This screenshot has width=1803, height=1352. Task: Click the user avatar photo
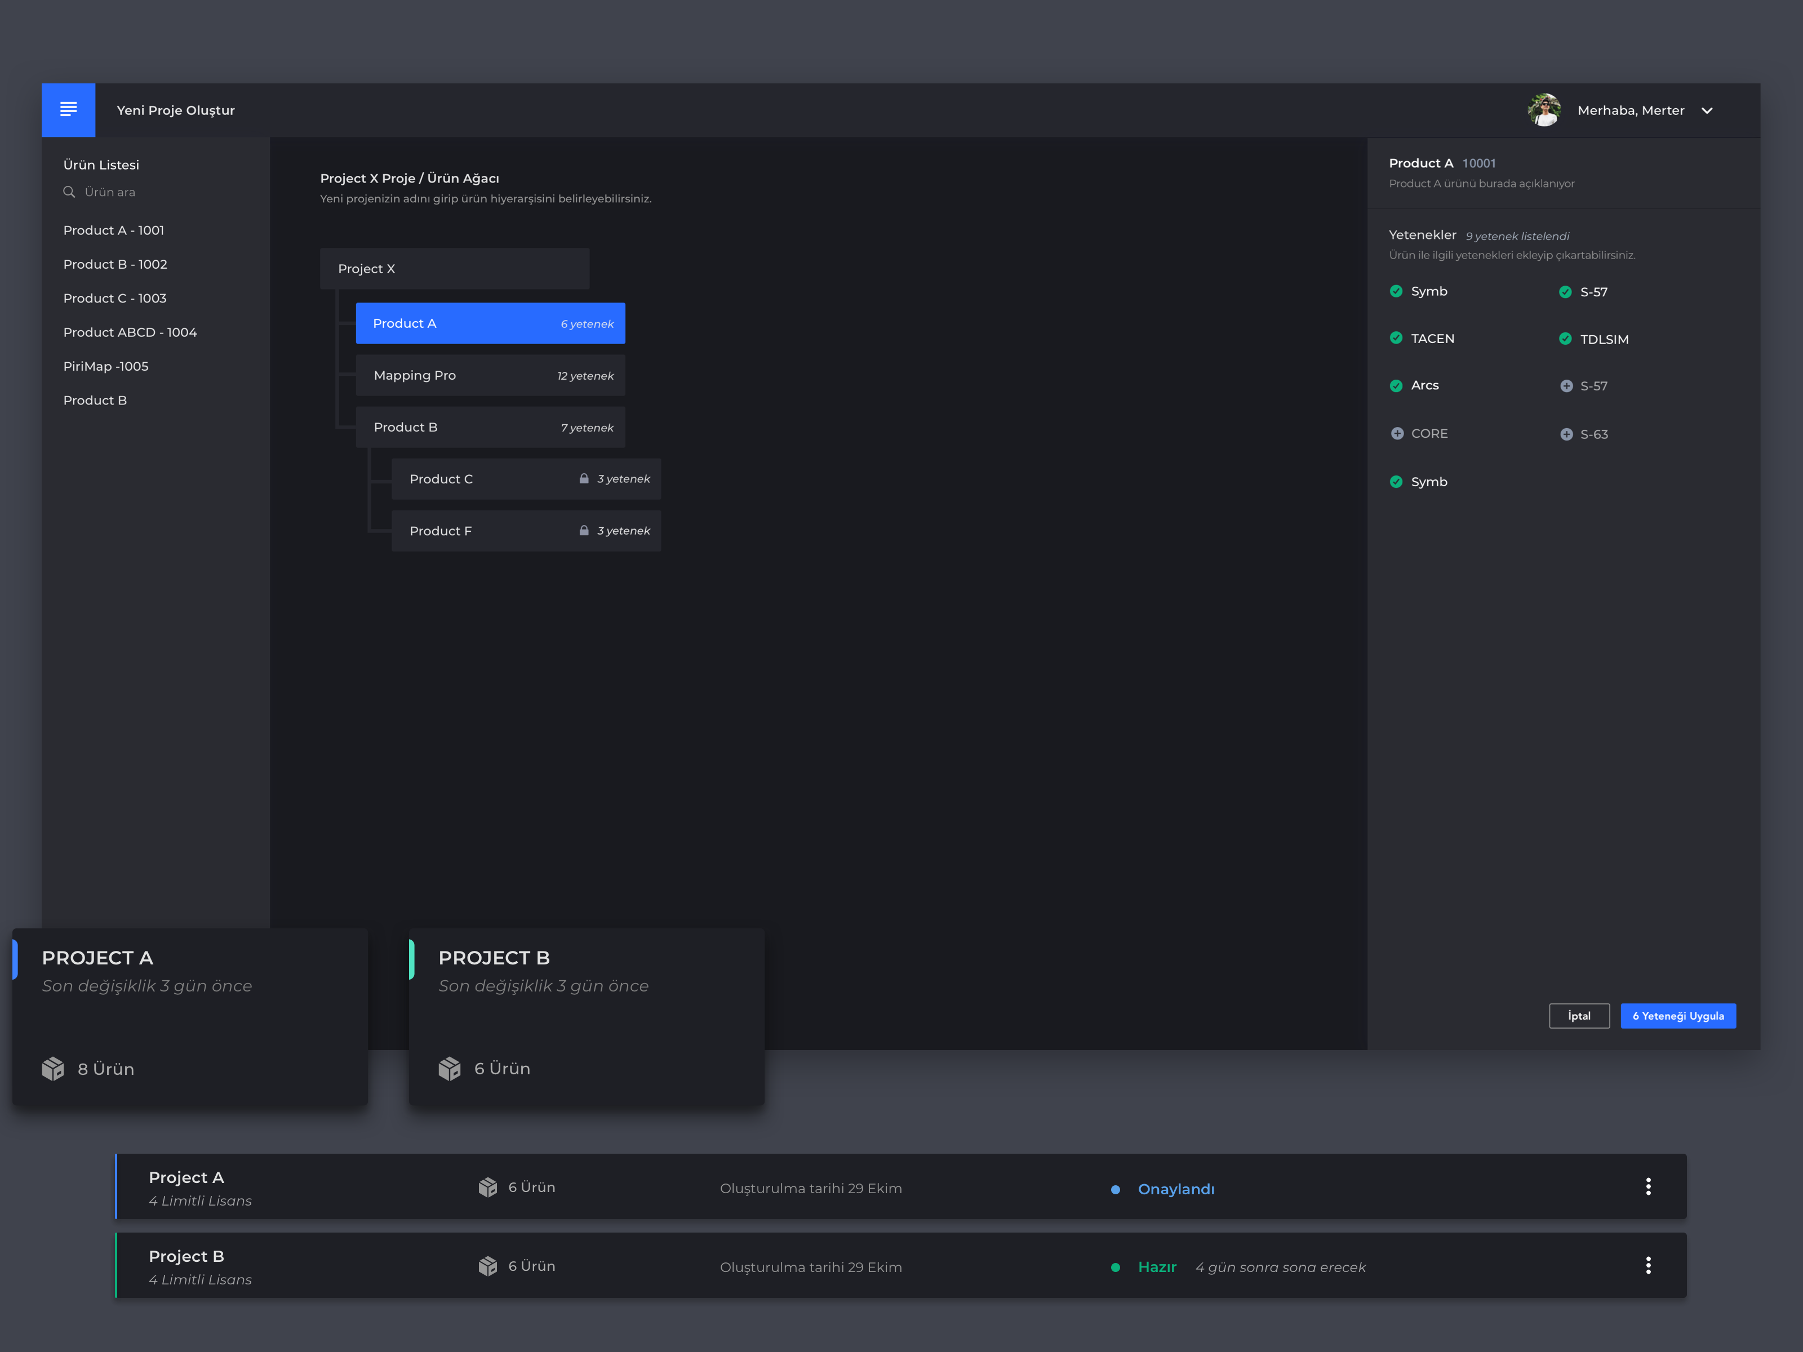click(1544, 110)
